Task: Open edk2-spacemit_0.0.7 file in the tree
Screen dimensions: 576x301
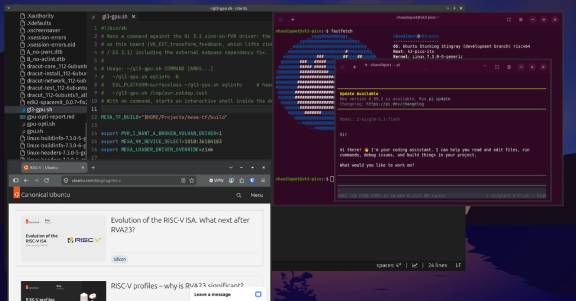Action: [x=57, y=102]
